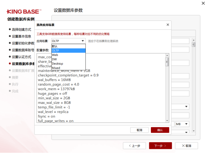206x153 pixels.
Task: Collapse the 应用场景 combo box arrow
Action: click(x=83, y=41)
